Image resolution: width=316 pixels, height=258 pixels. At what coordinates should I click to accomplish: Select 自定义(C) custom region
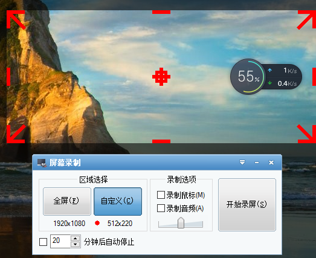tap(118, 201)
